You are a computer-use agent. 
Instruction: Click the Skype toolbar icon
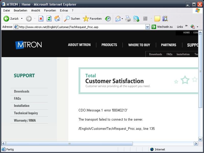(x=136, y=19)
